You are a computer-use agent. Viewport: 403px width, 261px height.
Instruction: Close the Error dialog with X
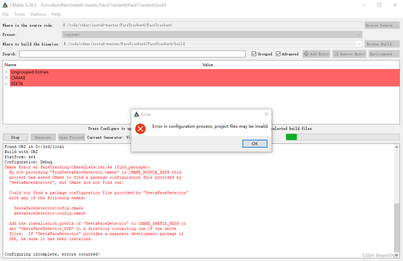pos(266,114)
